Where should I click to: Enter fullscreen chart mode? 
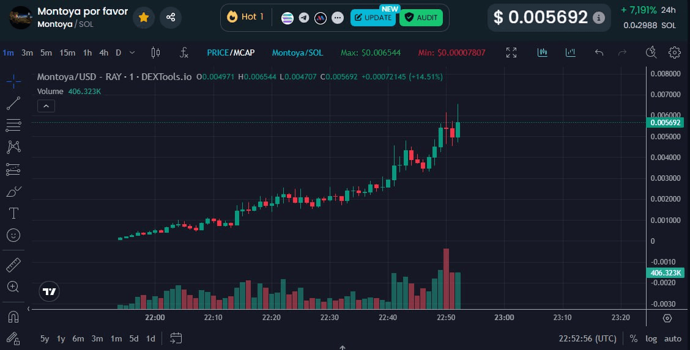[511, 53]
